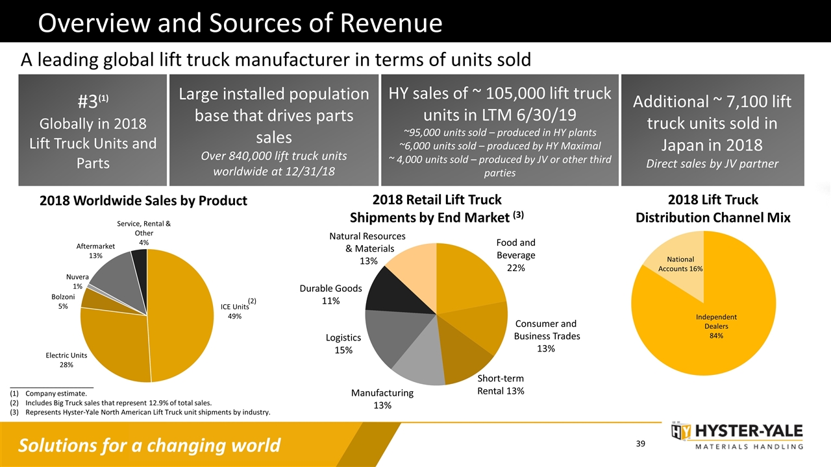This screenshot has height=467, width=831.
Task: Click the 'HY sales of ~105,000' box
Action: click(x=499, y=130)
